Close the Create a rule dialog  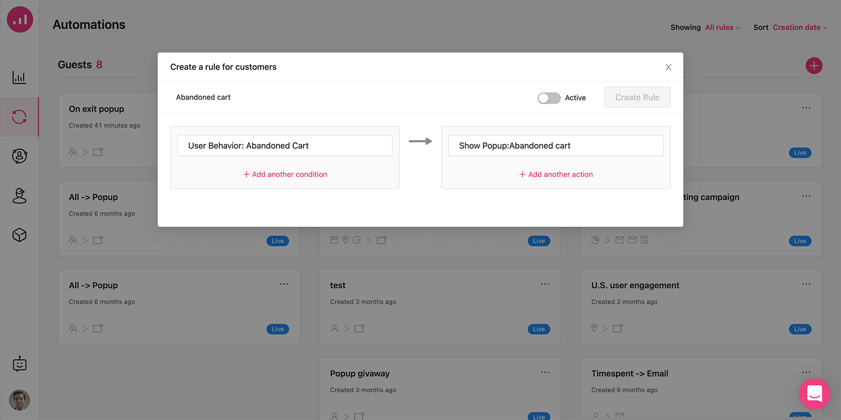668,67
